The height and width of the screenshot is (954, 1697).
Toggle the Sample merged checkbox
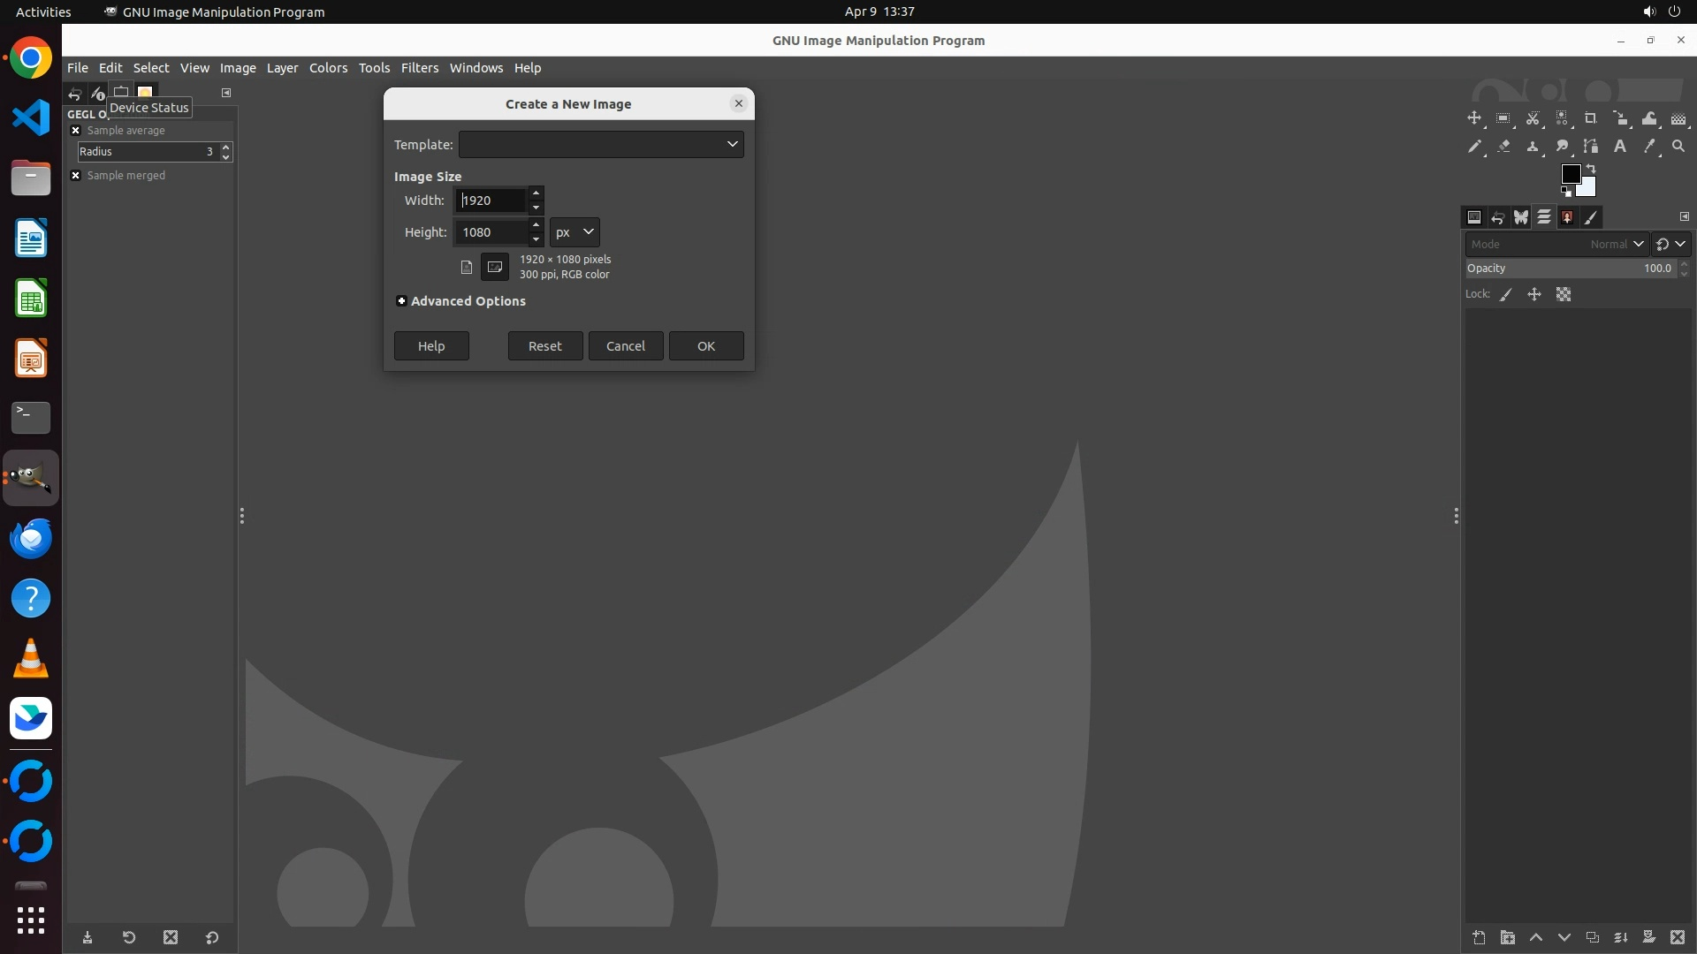point(76,176)
